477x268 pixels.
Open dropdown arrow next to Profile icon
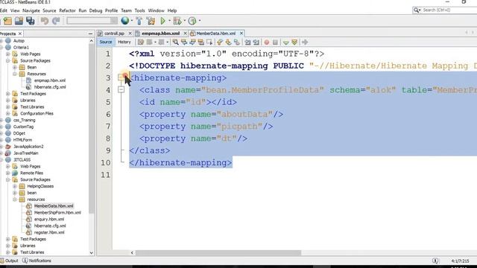tap(200, 21)
